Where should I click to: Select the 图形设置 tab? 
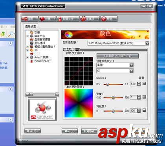[x=31, y=26]
